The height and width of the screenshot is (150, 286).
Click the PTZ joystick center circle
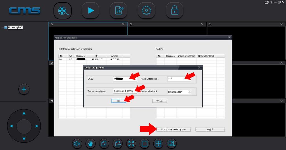pos(24,126)
